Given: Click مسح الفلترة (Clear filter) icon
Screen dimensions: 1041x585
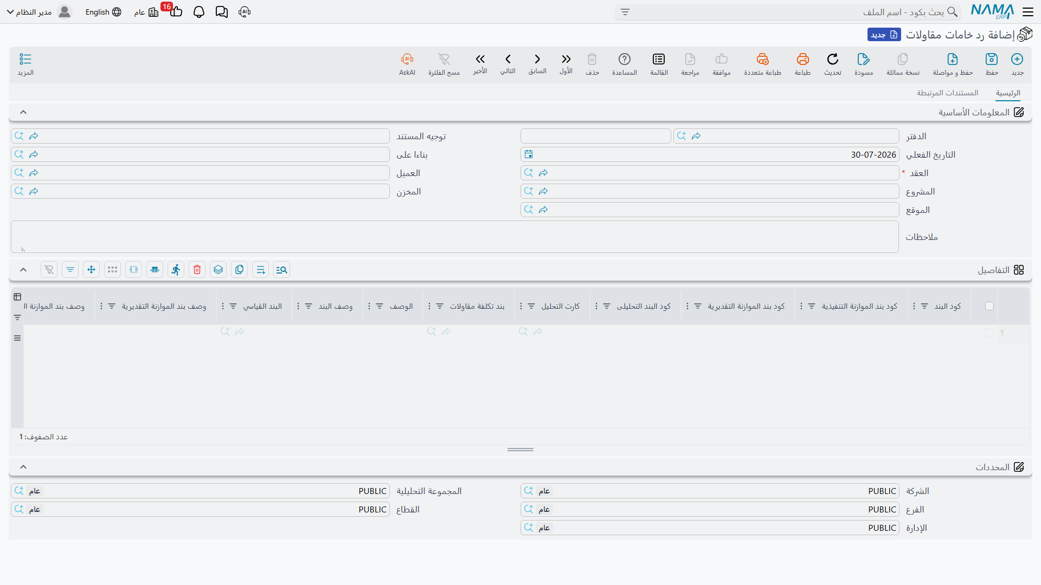Looking at the screenshot, I should (444, 59).
